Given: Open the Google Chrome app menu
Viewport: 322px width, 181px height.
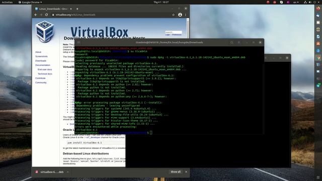Looking at the screenshot, I should tap(30, 2).
